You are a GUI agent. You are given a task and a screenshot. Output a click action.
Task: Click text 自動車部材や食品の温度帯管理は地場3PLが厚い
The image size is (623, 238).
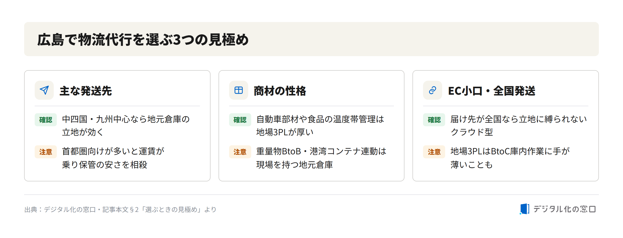[x=320, y=126]
